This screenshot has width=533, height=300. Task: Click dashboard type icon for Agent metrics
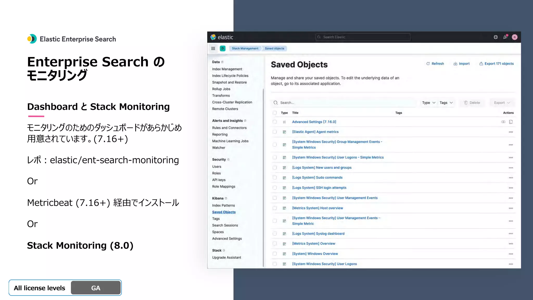click(x=284, y=132)
